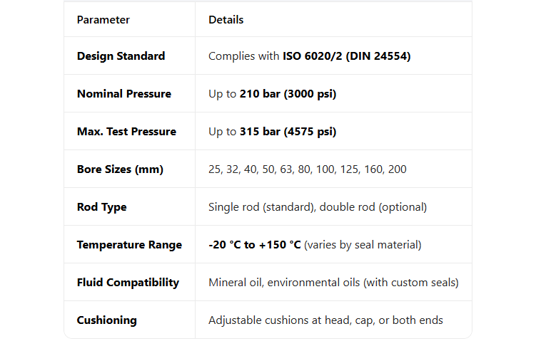541x346 pixels.
Task: Click the bold -20 °C to +150 °C text
Action: pyautogui.click(x=255, y=245)
